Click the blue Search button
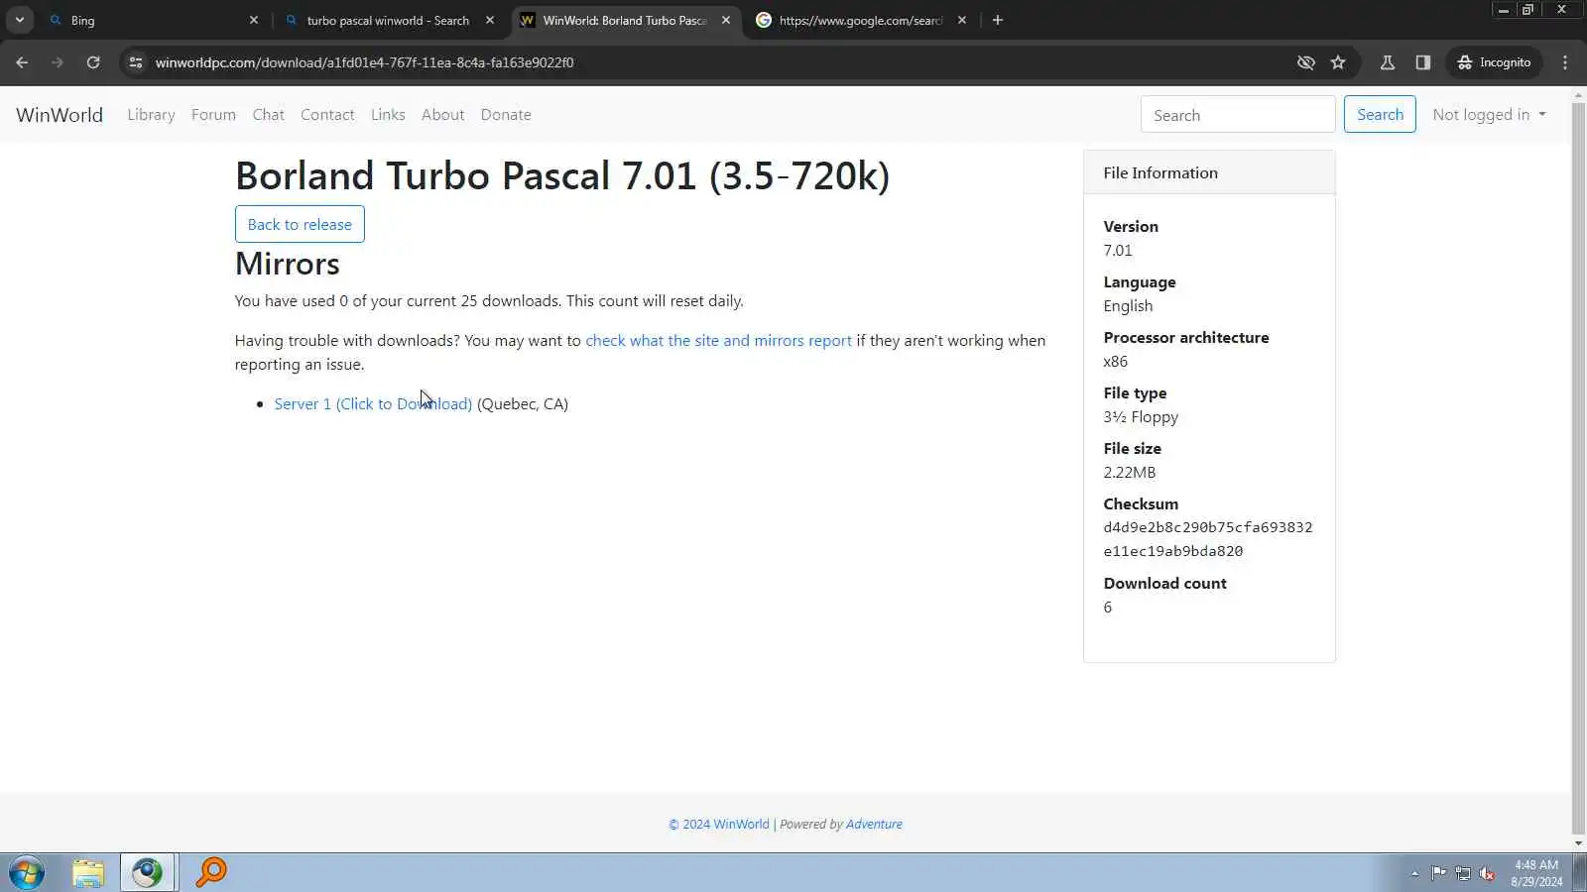Image resolution: width=1587 pixels, height=892 pixels. coord(1380,115)
